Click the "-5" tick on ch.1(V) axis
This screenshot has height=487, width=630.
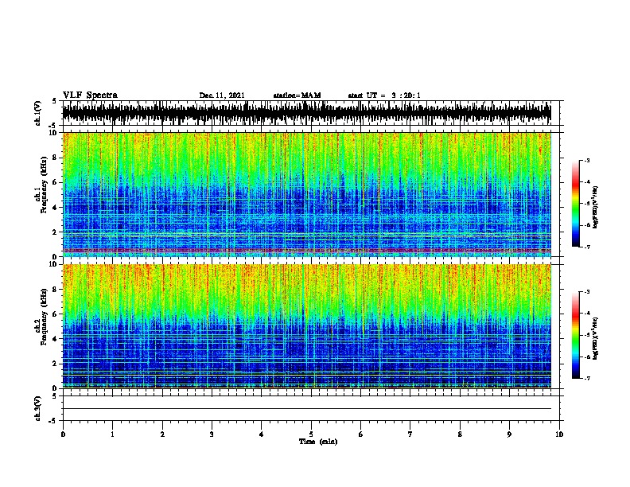[52, 126]
